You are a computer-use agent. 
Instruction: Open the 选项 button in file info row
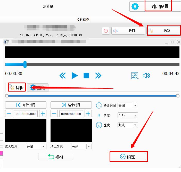point(163,31)
